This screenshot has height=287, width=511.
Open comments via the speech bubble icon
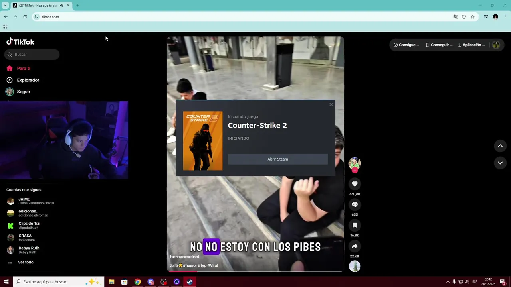355,204
